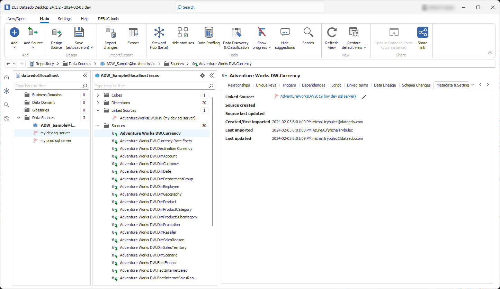Click the Share link icon

422,33
